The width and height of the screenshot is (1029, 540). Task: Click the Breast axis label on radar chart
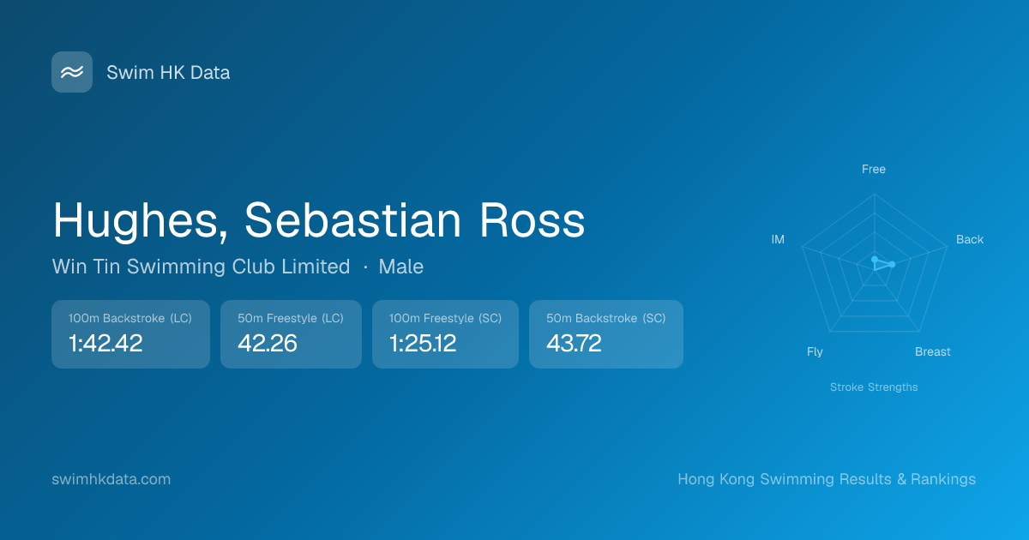(x=933, y=351)
